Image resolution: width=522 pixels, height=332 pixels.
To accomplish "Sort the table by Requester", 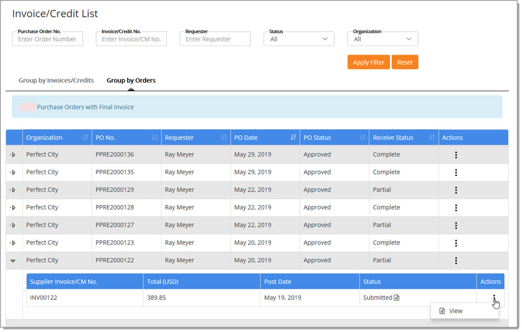I will [x=222, y=137].
